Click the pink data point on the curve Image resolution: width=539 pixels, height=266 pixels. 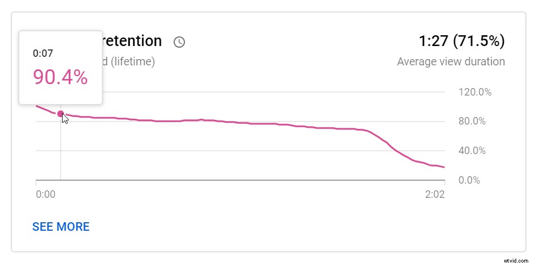pos(60,114)
